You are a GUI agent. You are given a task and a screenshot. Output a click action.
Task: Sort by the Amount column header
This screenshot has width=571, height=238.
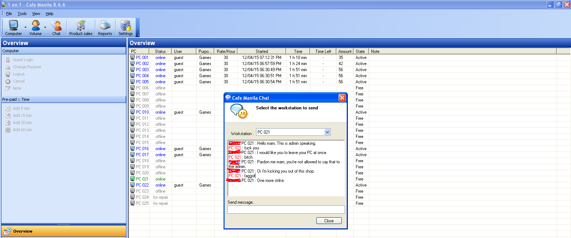click(x=345, y=51)
